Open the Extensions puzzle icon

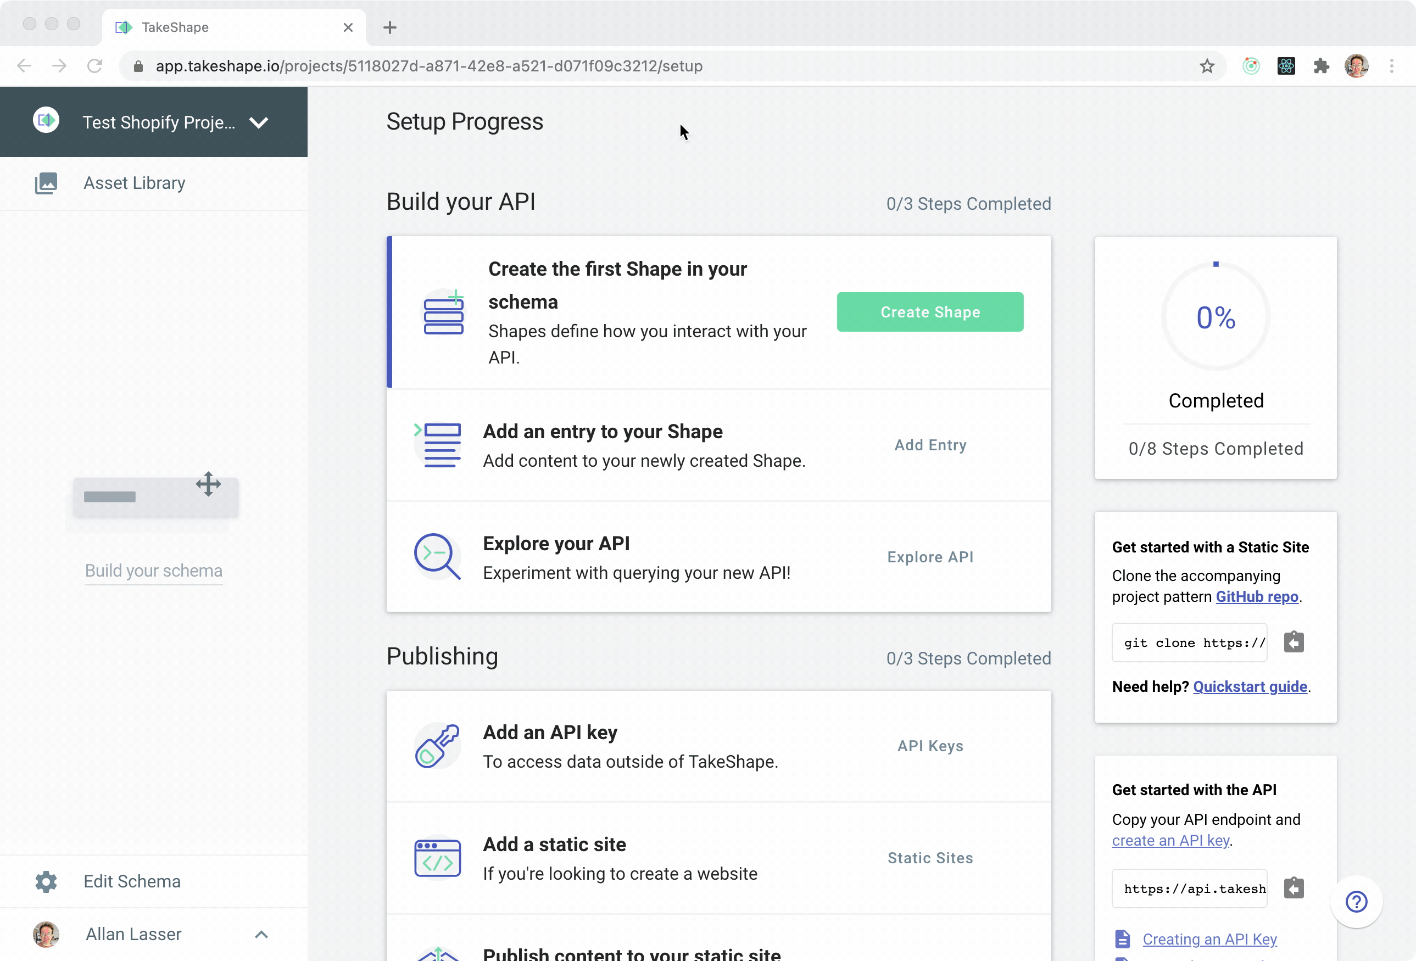[x=1322, y=66]
